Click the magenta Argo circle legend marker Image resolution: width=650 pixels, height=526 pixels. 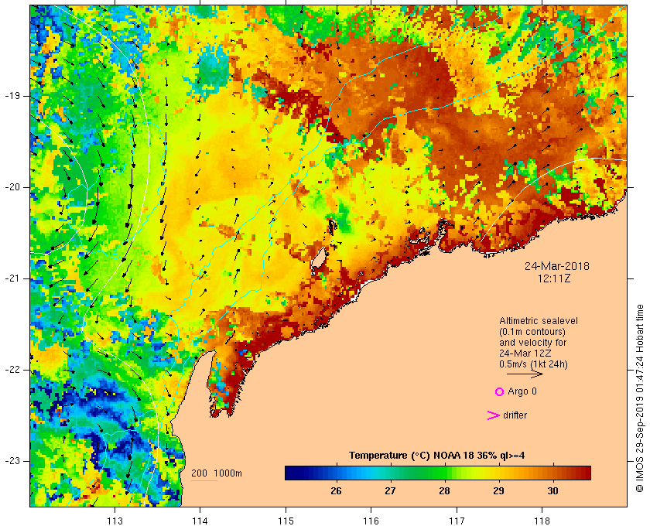click(499, 391)
